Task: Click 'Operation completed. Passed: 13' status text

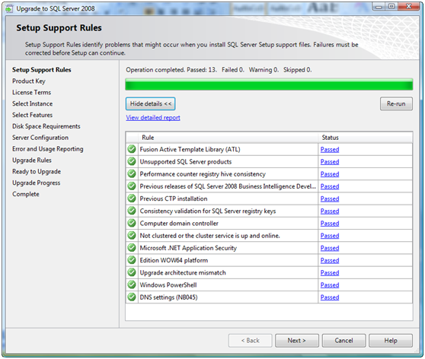Action: point(171,70)
